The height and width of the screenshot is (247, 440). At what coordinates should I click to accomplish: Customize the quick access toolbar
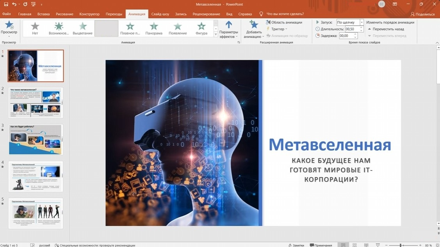tap(41, 4)
